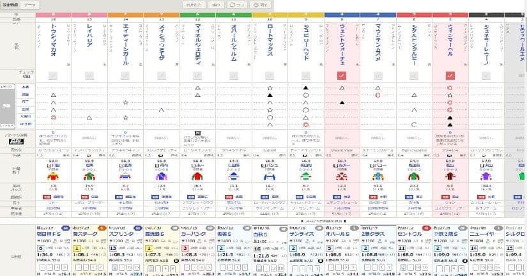527x276 pixels.
Task: Click past race time 1:35.0
Action: [x=478, y=255]
